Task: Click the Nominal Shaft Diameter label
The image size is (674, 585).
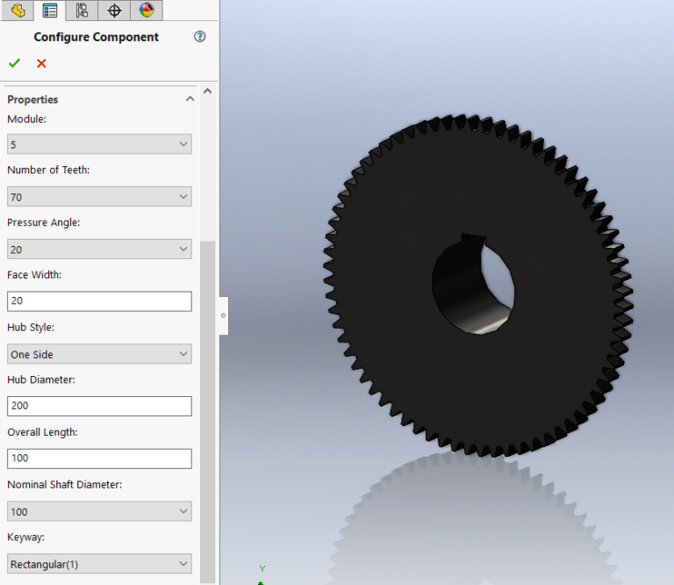Action: click(65, 485)
